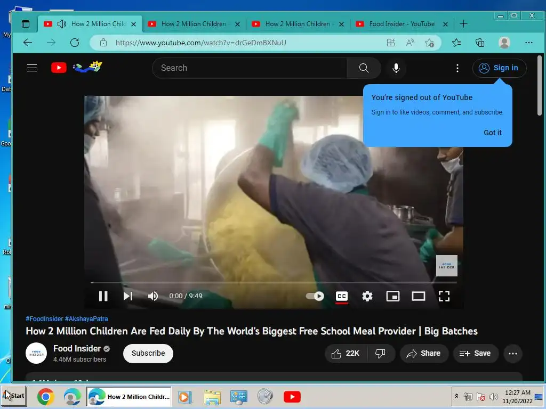The height and width of the screenshot is (409, 546).
Task: Switch to the third How 2 Million Children tab
Action: point(298,24)
